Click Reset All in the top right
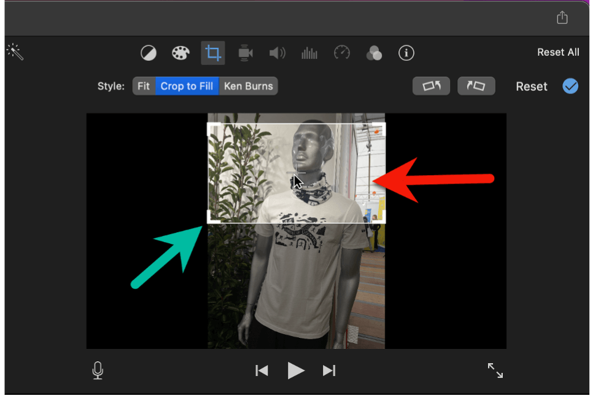Viewport: 590px width, 395px height. (557, 52)
